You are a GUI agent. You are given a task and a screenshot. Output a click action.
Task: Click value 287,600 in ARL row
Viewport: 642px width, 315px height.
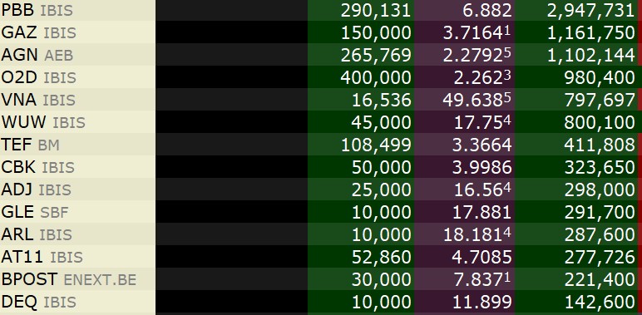pyautogui.click(x=600, y=235)
